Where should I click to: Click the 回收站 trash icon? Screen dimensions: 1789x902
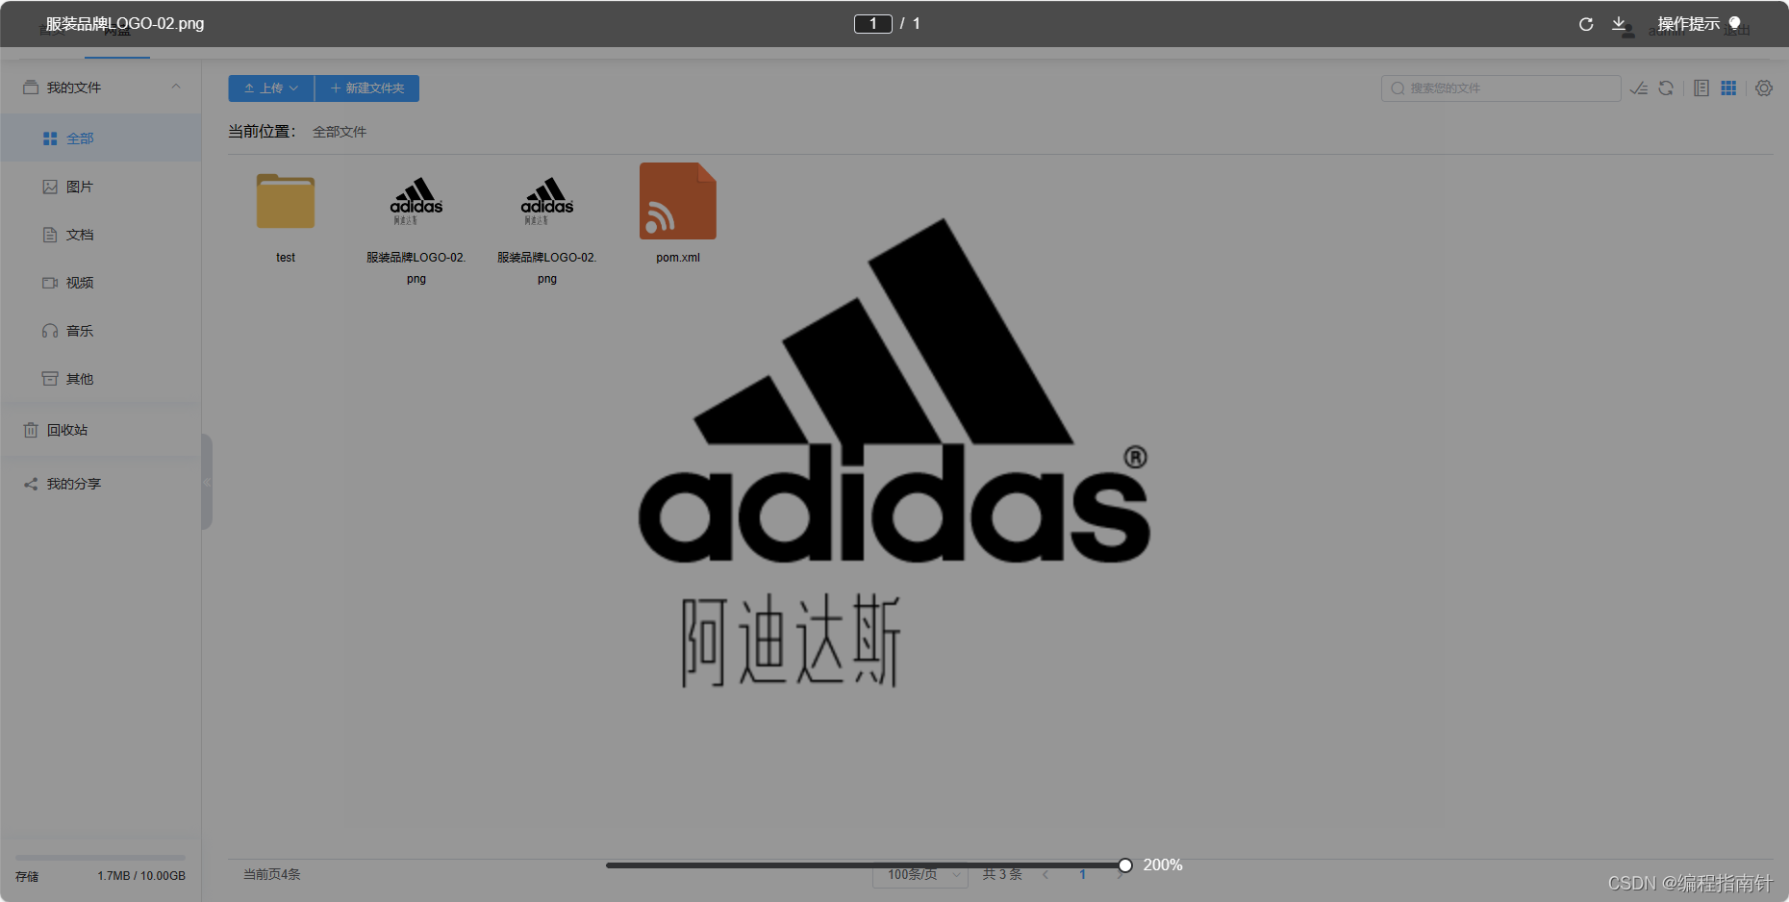(x=31, y=430)
